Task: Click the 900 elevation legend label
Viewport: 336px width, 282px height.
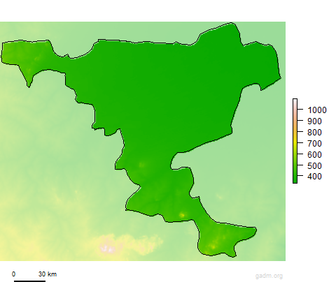Action: (x=314, y=121)
